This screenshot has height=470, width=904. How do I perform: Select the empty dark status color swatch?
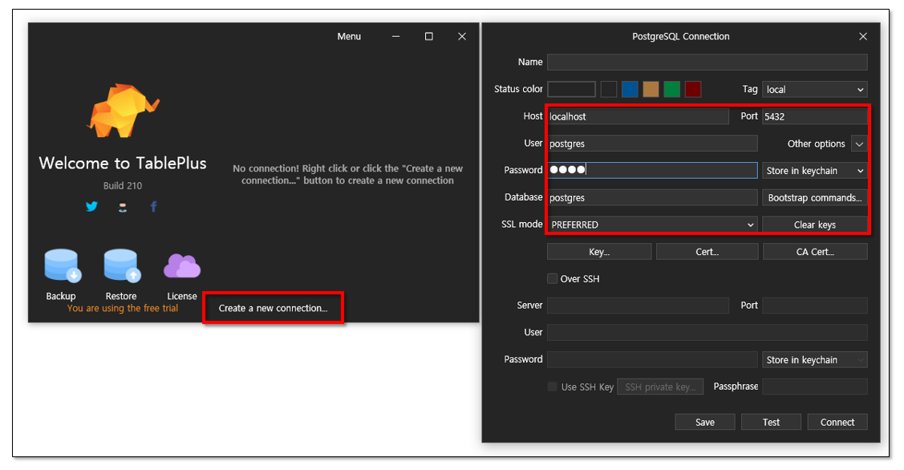point(571,89)
